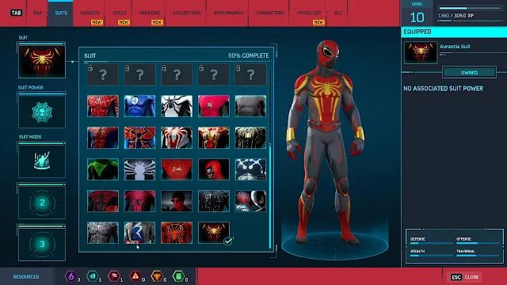
Task: Click the teal resource token showing 1
Action: [x=92, y=276]
